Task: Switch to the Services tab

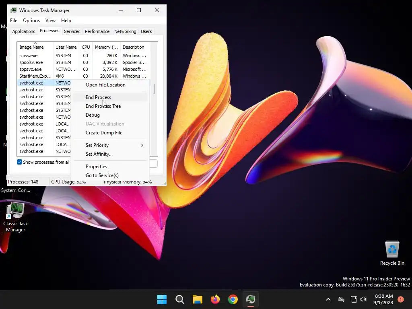Action: click(72, 31)
